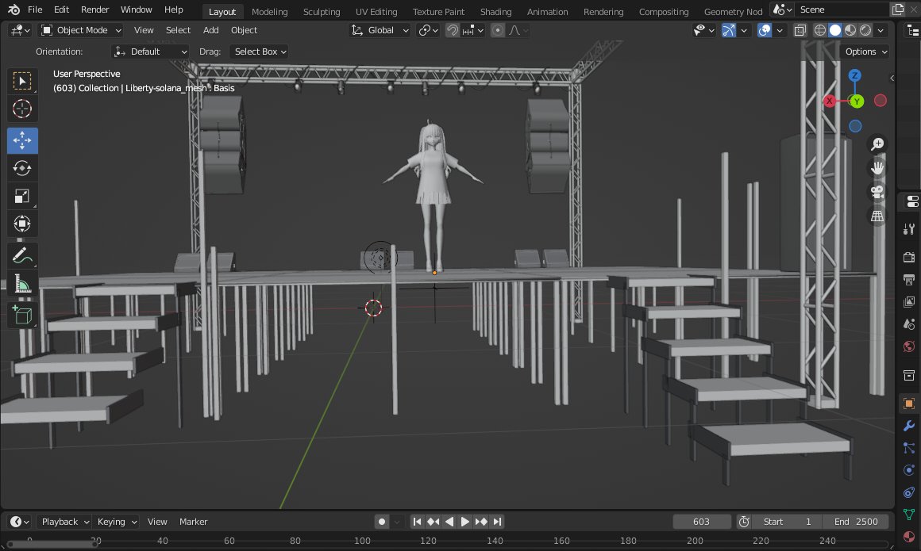The width and height of the screenshot is (921, 551).
Task: Open the timeline Marker menu
Action: (193, 522)
